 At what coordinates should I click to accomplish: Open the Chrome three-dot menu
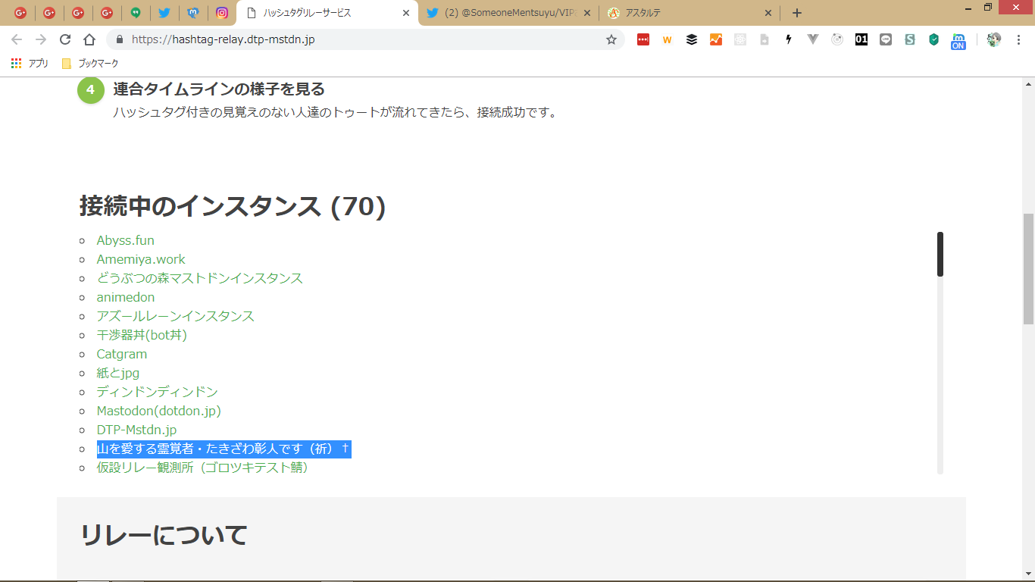pyautogui.click(x=1018, y=39)
